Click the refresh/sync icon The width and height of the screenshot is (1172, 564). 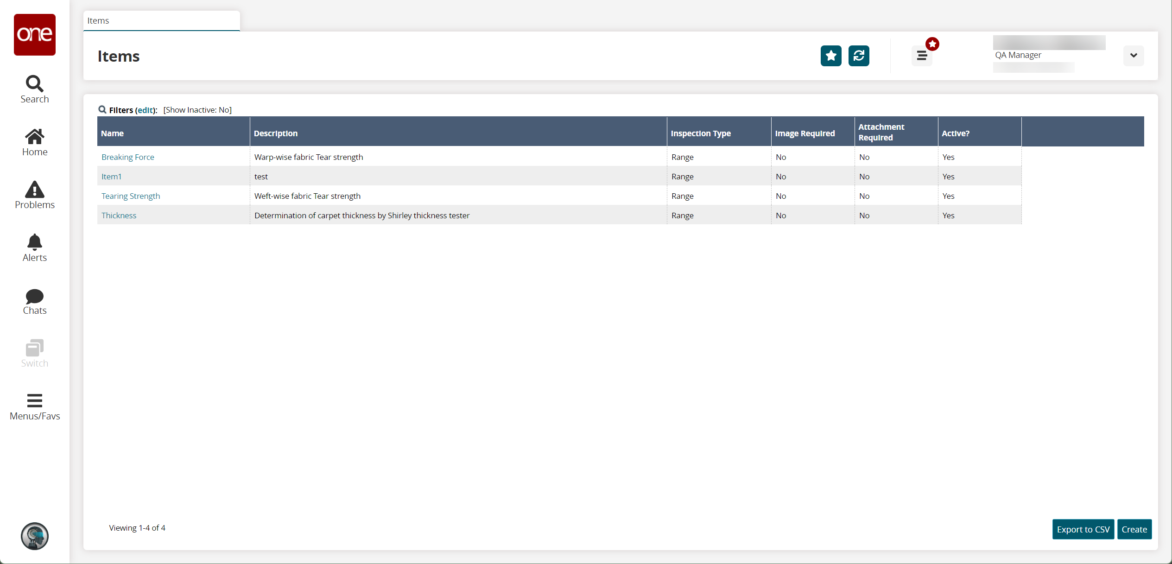[858, 56]
